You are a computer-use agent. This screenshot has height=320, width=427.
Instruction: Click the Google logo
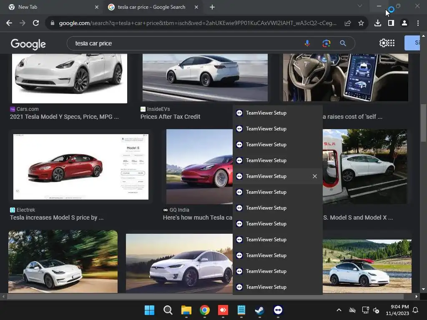coord(28,44)
